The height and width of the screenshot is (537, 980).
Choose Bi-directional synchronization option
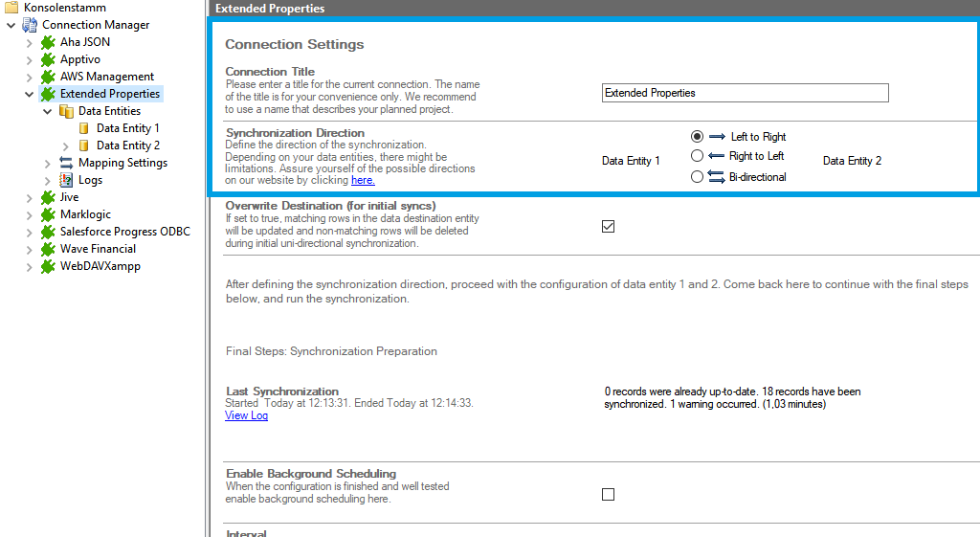pos(697,176)
